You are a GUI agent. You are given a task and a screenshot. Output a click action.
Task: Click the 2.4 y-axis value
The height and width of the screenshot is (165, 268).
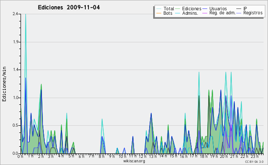15,14
